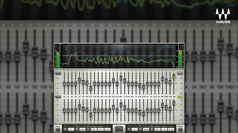Click the L-In legend label in analyzer
Viewport: 238px width, 133px height.
[x=66, y=47]
